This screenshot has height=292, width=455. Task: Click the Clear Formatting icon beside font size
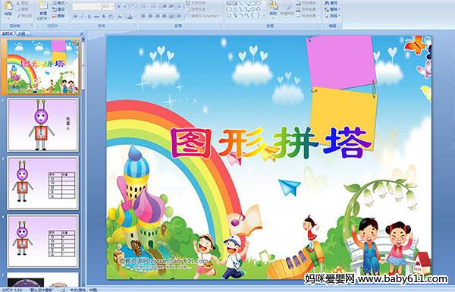[x=133, y=6]
